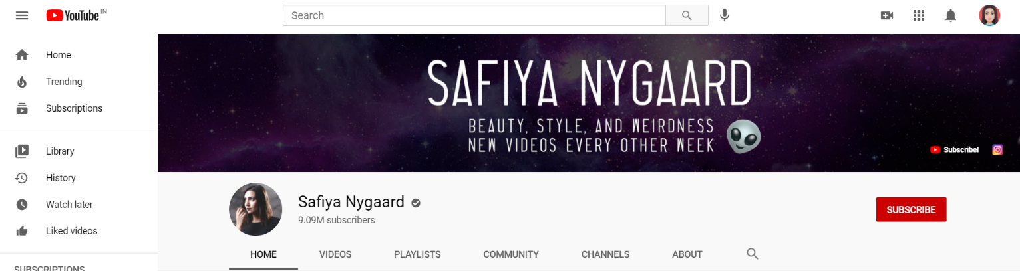
Task: Open the hamburger guide menu
Action: pos(22,15)
